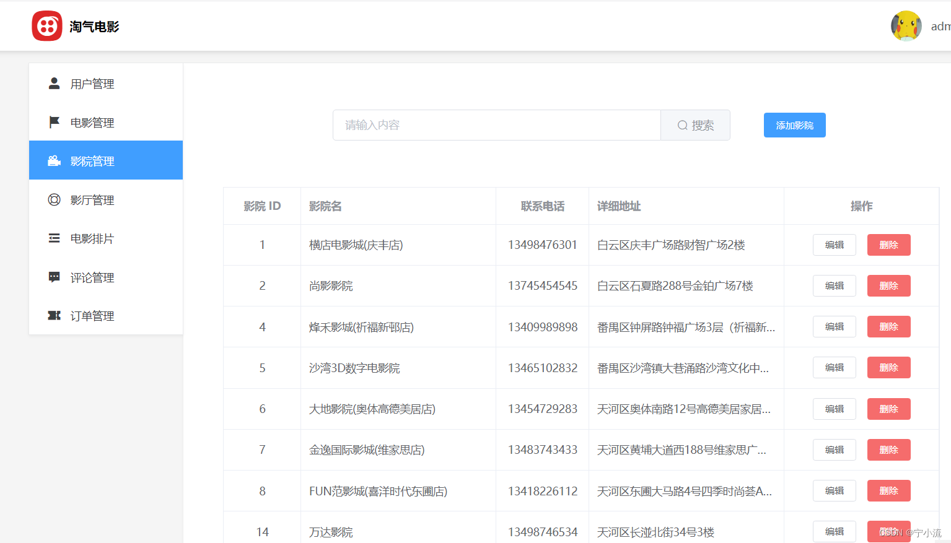Viewport: 951px width, 543px height.
Task: Select cinema name 万达影院
Action: pyautogui.click(x=331, y=532)
